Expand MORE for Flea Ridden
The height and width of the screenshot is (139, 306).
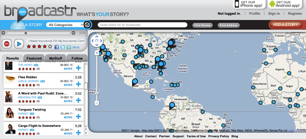[68, 85]
